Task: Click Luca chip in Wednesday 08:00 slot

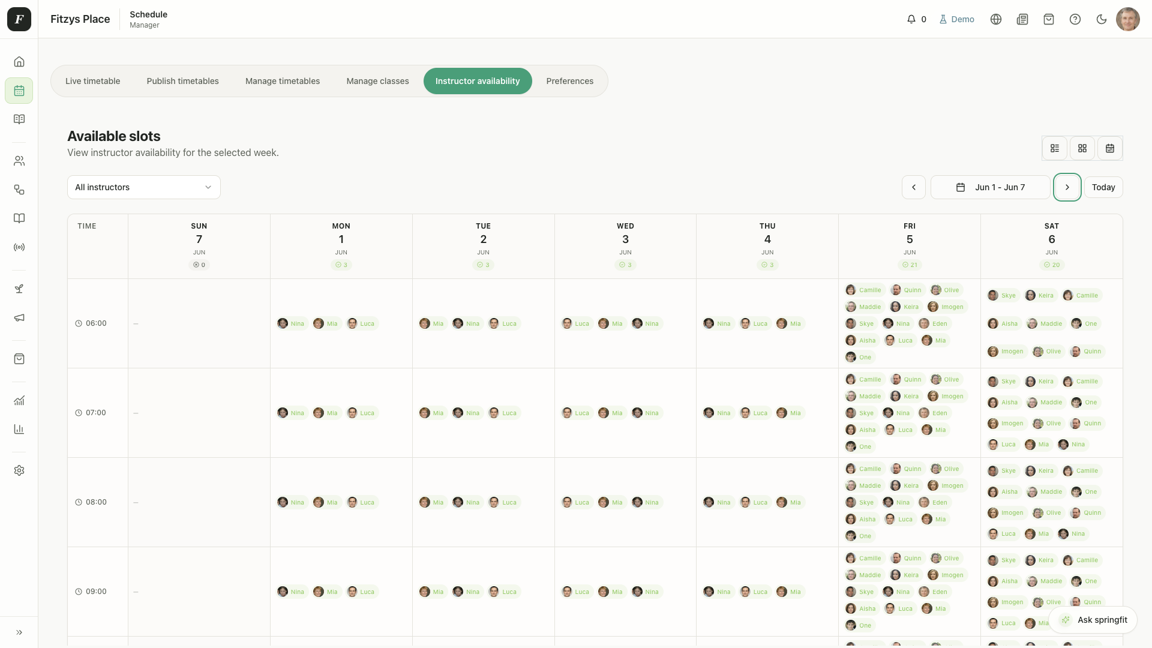Action: (x=577, y=502)
